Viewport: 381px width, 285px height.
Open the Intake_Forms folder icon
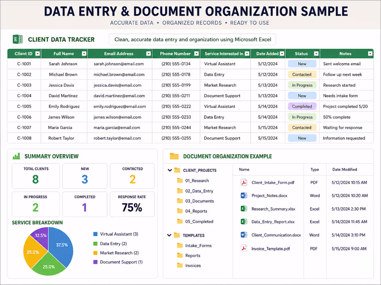(x=180, y=246)
